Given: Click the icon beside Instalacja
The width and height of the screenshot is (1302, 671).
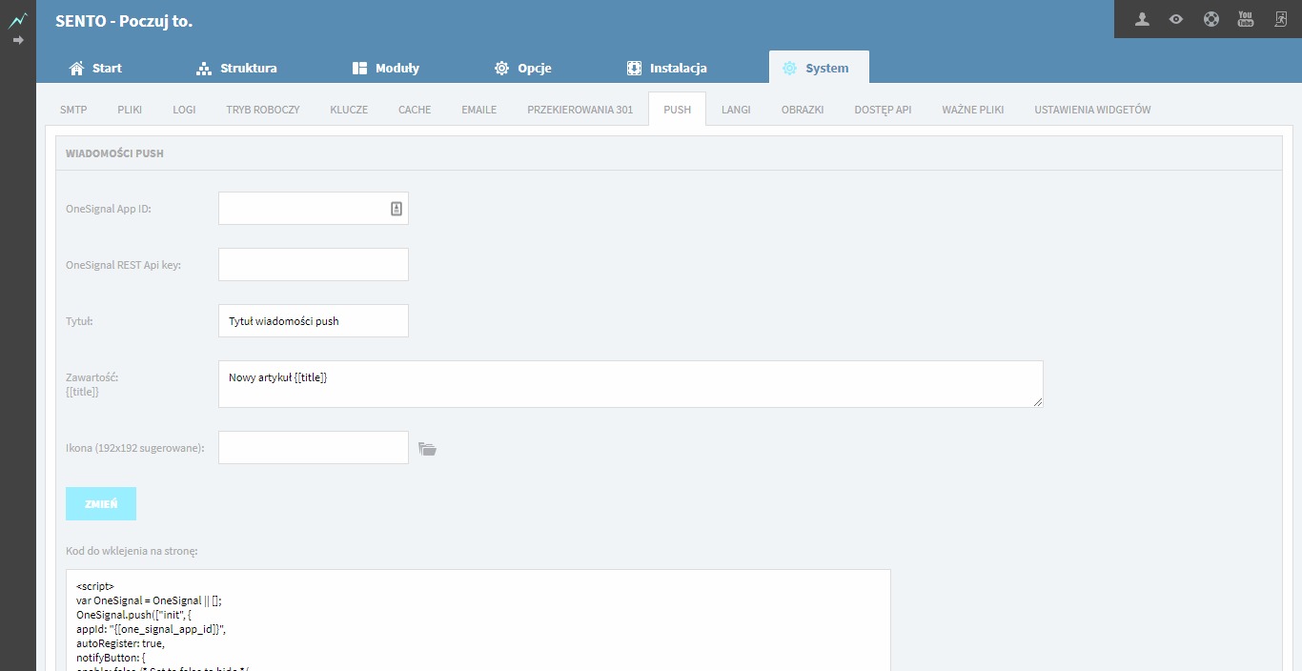Looking at the screenshot, I should coord(634,69).
